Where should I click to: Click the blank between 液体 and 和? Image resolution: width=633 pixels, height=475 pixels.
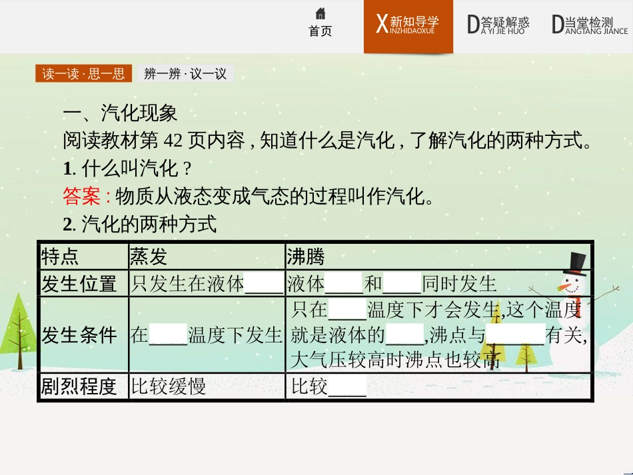click(x=344, y=284)
